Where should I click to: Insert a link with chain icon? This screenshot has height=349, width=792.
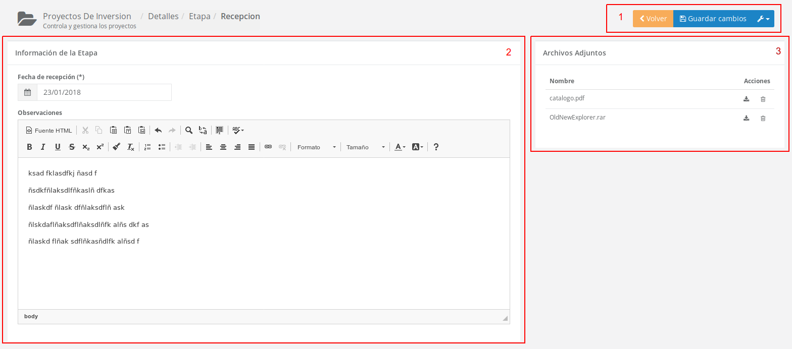click(x=268, y=147)
